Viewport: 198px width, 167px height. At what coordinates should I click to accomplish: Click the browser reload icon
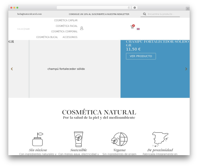coord(129,8)
